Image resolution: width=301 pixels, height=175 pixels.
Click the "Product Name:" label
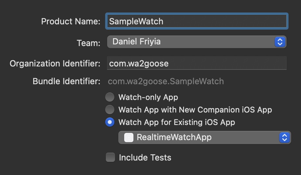(71, 22)
